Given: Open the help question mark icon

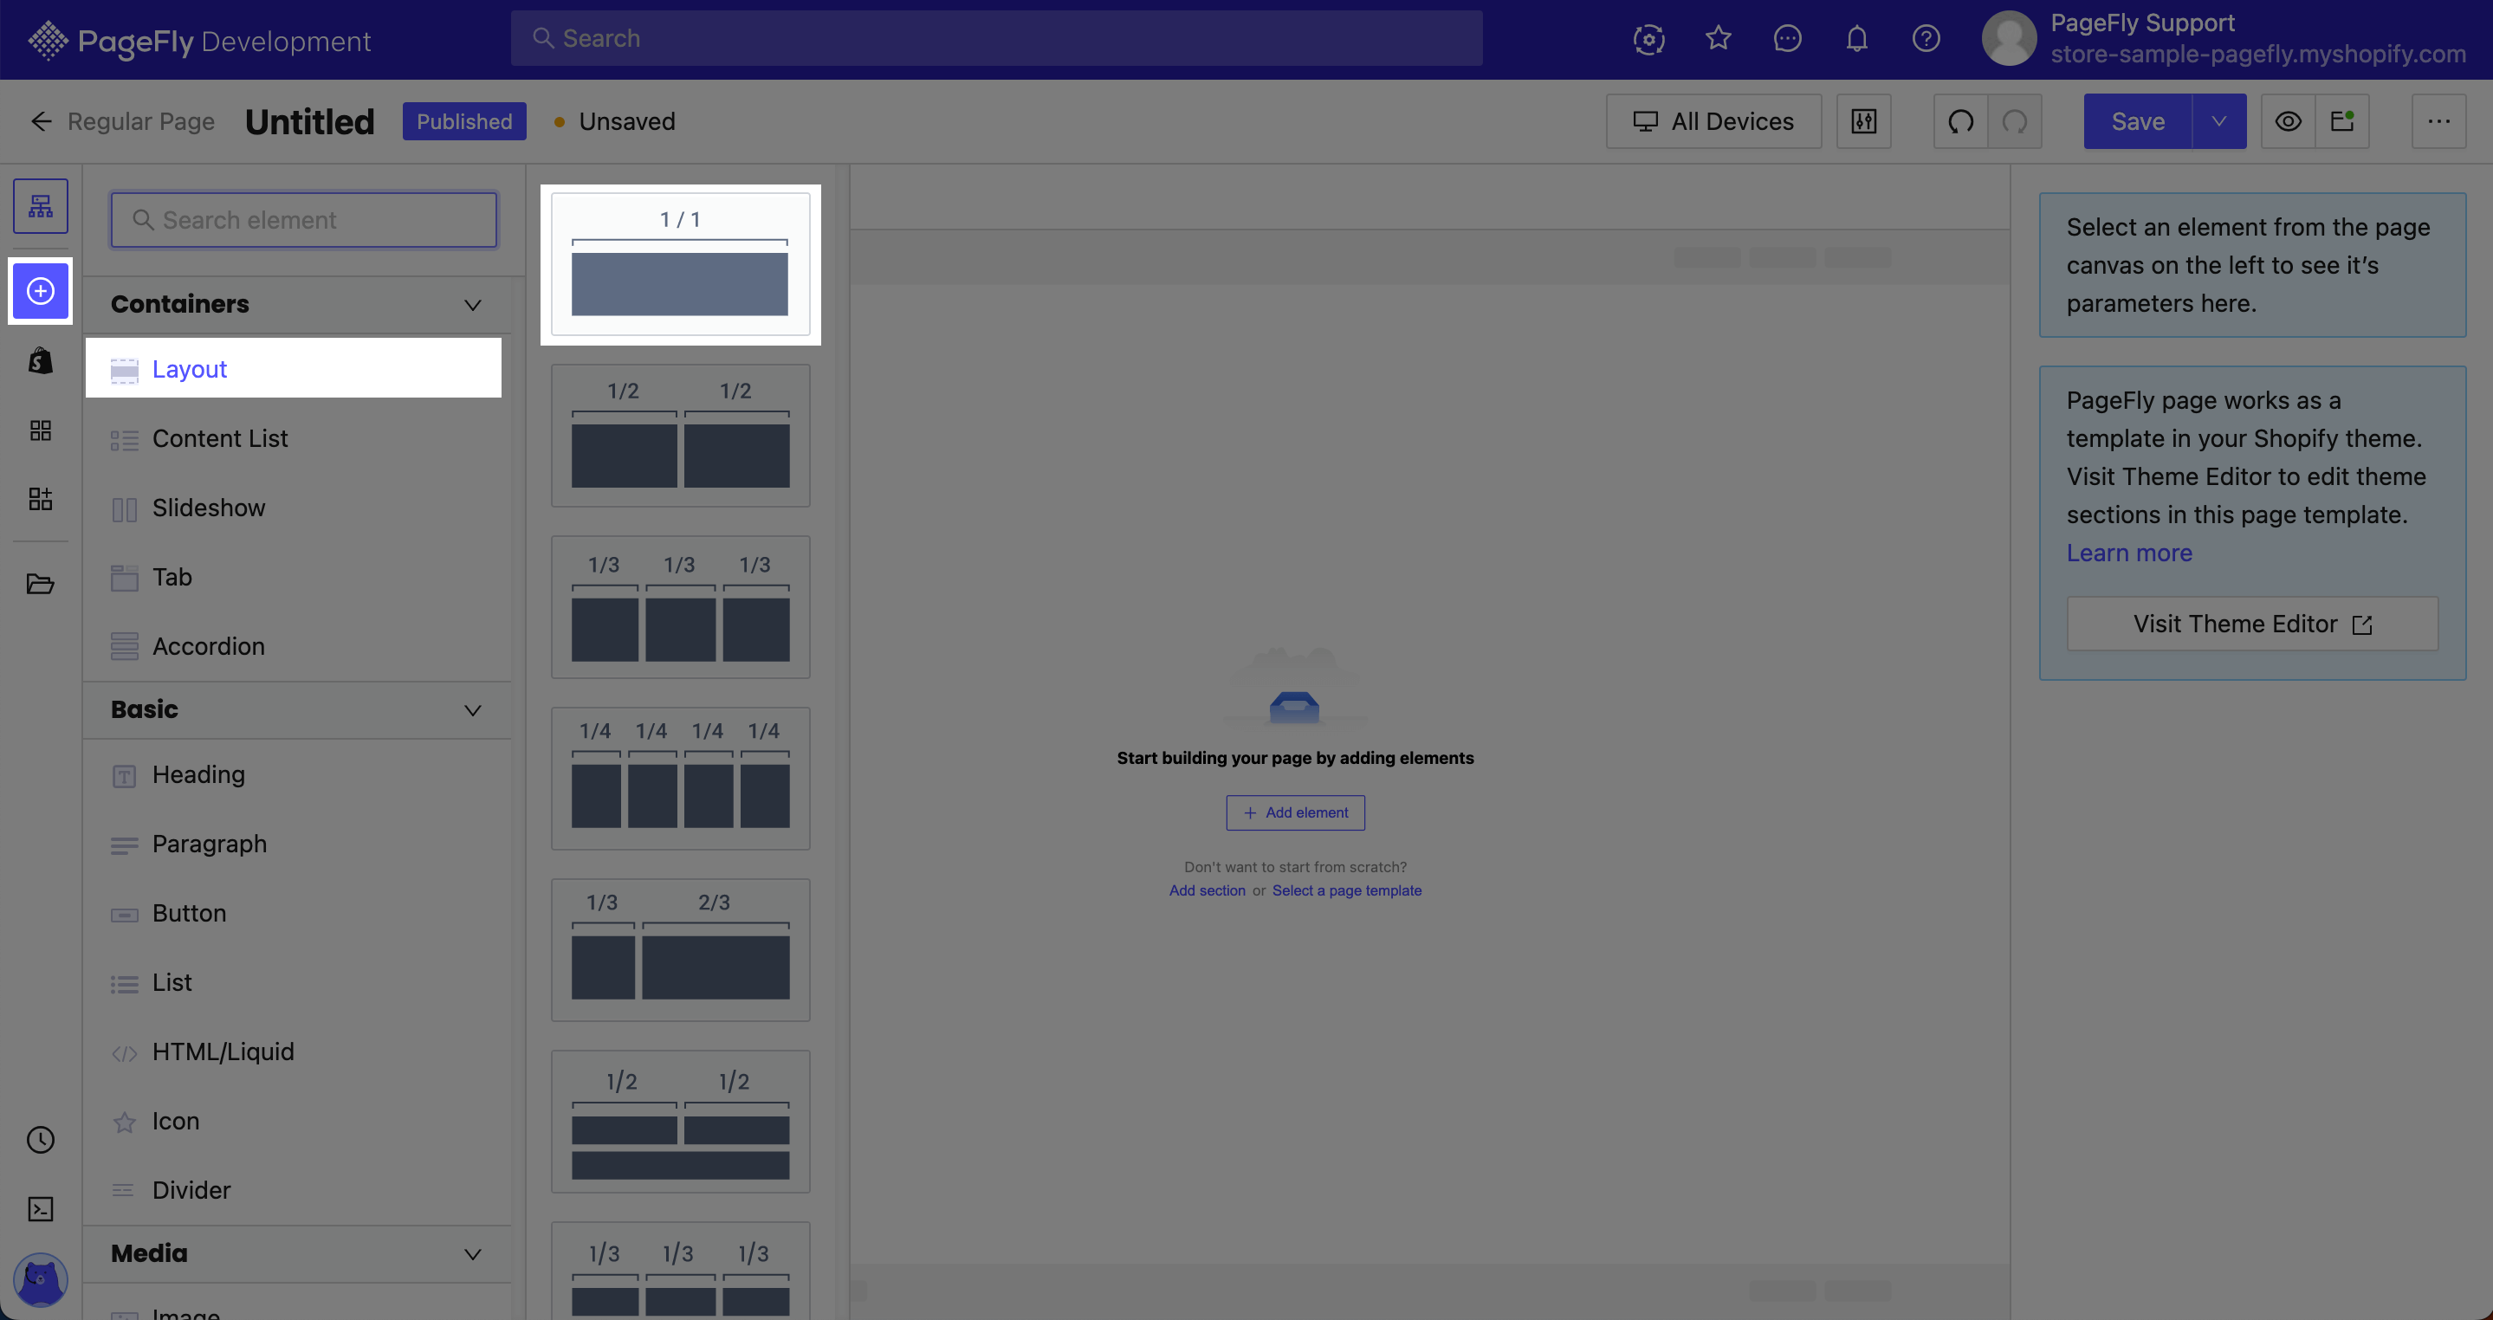Looking at the screenshot, I should click(1926, 39).
